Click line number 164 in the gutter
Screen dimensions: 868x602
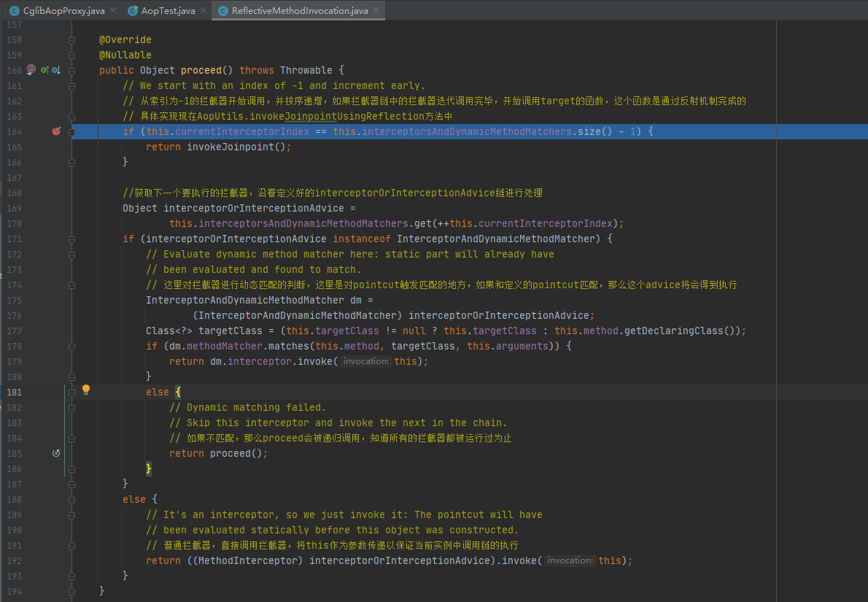[x=15, y=132]
